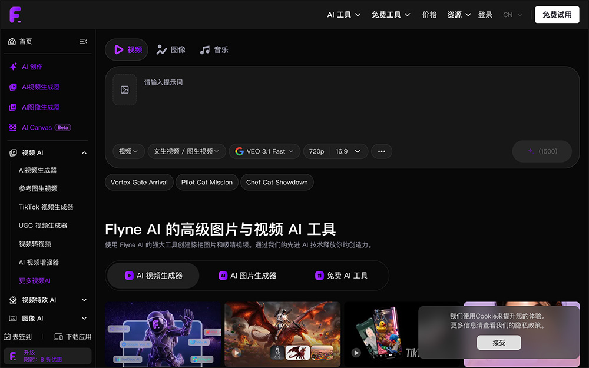Select the 音乐 tab
This screenshot has width=589, height=368.
214,49
